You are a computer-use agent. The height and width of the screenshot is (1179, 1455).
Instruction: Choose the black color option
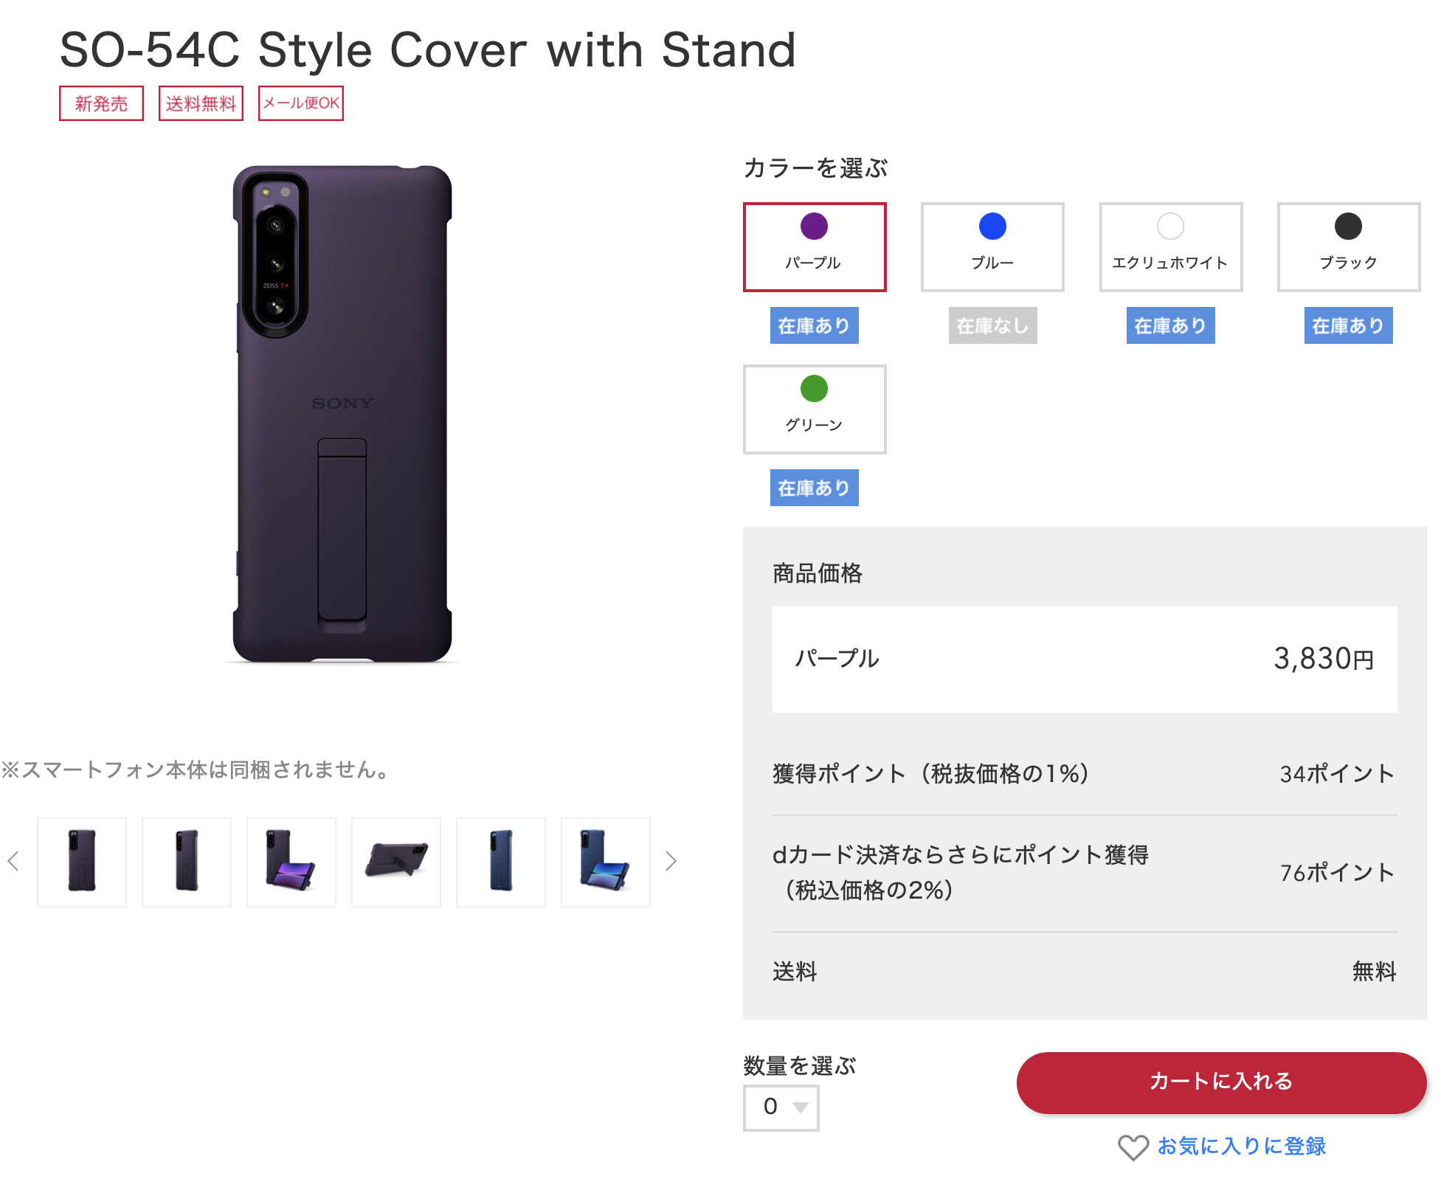click(1348, 246)
